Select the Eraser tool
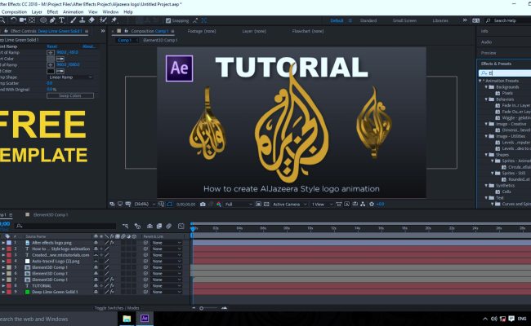The image size is (531, 326). click(91, 20)
